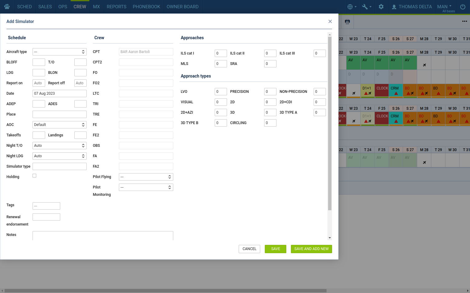This screenshot has width=470, height=293.
Task: Click the dialog's vertical scrollbar
Action: pos(330,123)
